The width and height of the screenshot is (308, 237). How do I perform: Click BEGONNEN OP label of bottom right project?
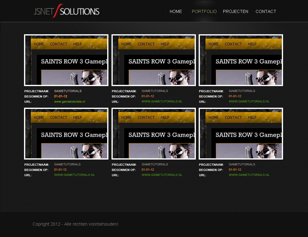click(211, 170)
